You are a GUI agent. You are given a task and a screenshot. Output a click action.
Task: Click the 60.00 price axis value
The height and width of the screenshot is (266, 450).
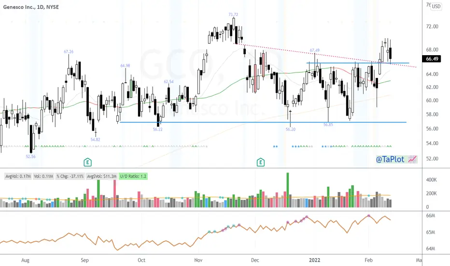432,101
